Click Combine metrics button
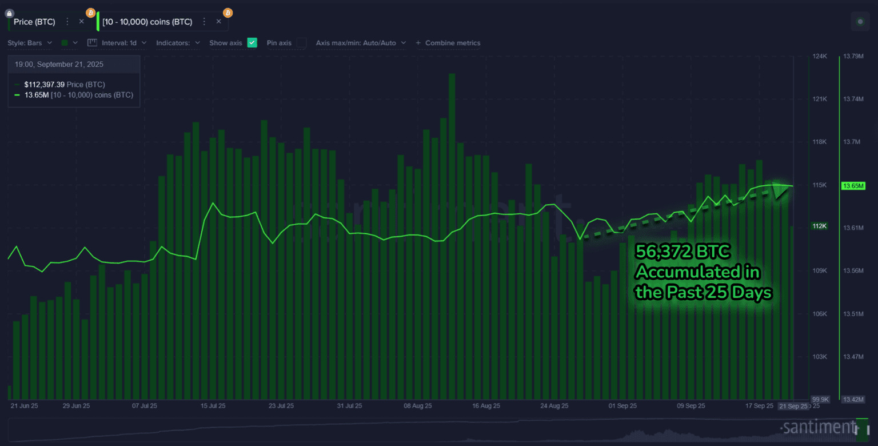This screenshot has width=878, height=446. click(x=448, y=43)
